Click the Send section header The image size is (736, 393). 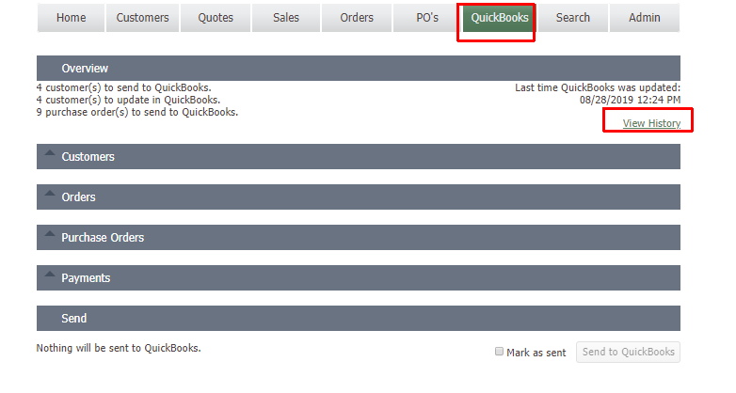(x=359, y=318)
